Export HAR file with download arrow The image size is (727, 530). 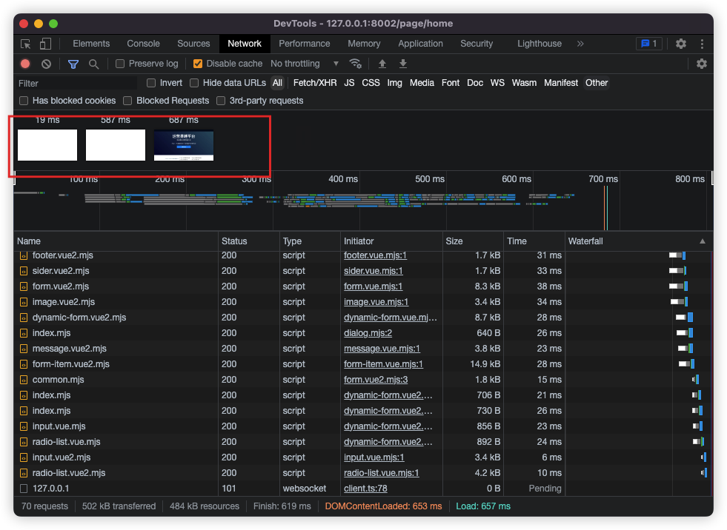click(x=403, y=64)
